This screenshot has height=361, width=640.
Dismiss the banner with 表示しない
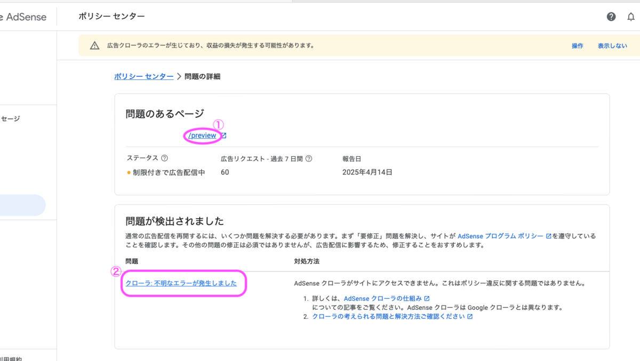(612, 46)
